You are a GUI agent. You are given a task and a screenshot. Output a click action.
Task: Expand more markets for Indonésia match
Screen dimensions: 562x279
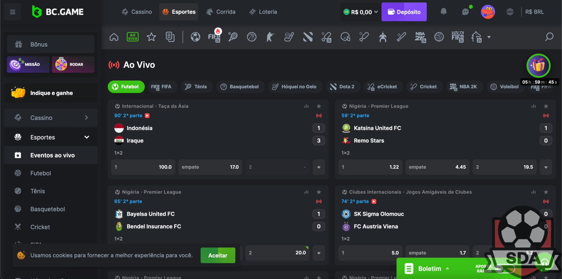pos(319,167)
